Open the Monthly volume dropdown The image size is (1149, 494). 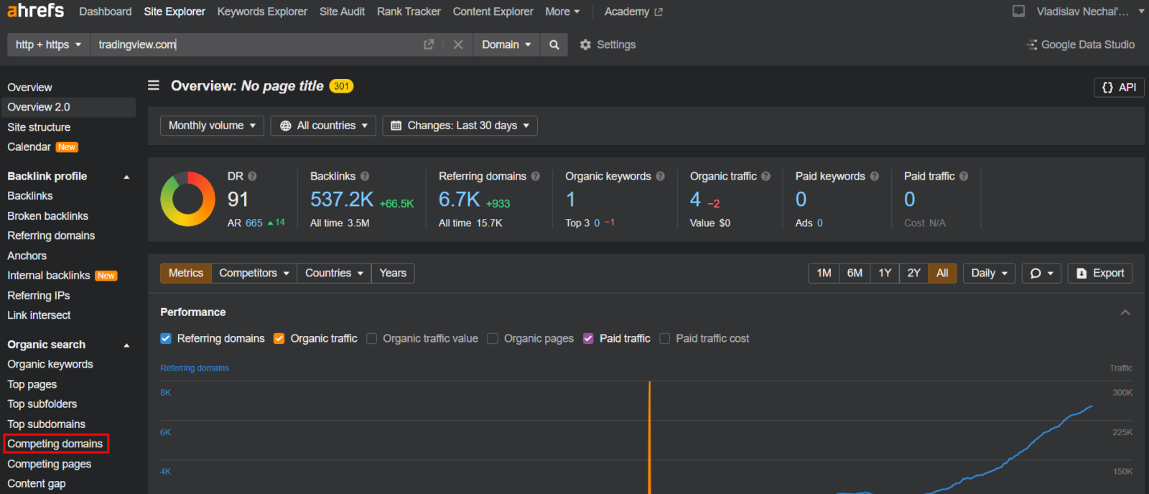pyautogui.click(x=212, y=126)
